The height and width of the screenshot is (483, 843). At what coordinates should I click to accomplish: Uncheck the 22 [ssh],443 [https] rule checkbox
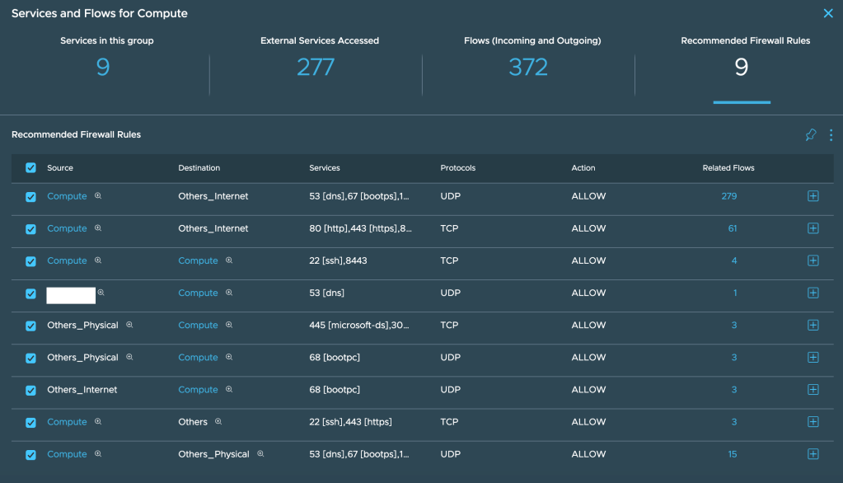pyautogui.click(x=31, y=423)
